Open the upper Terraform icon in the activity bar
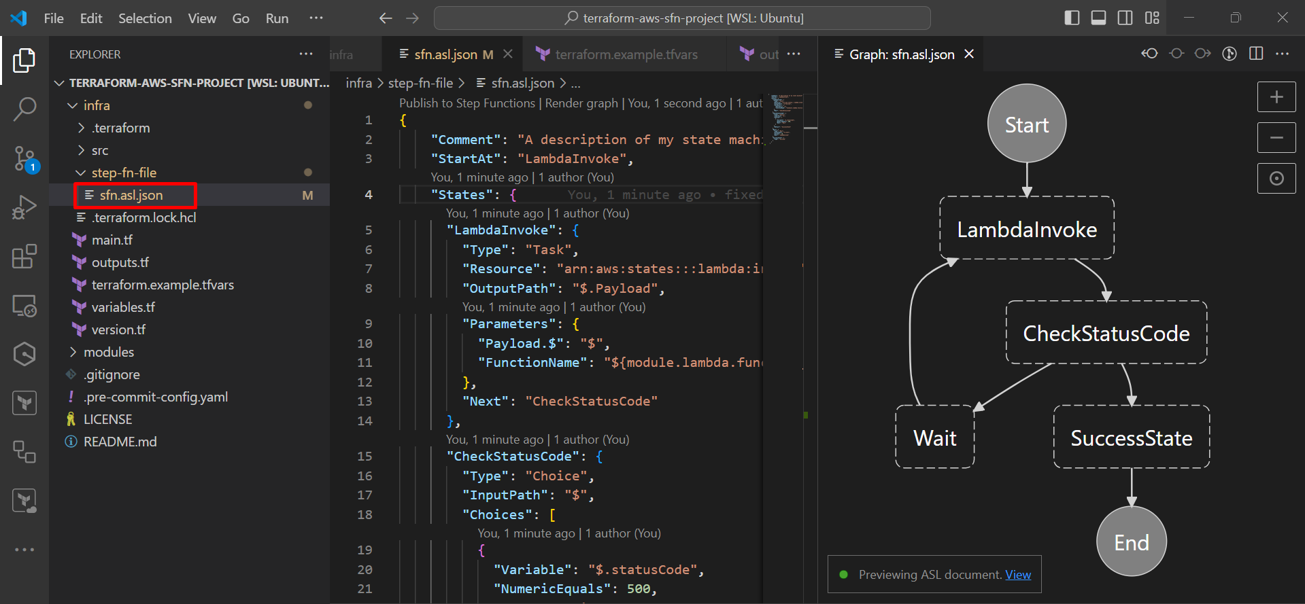 (x=24, y=403)
